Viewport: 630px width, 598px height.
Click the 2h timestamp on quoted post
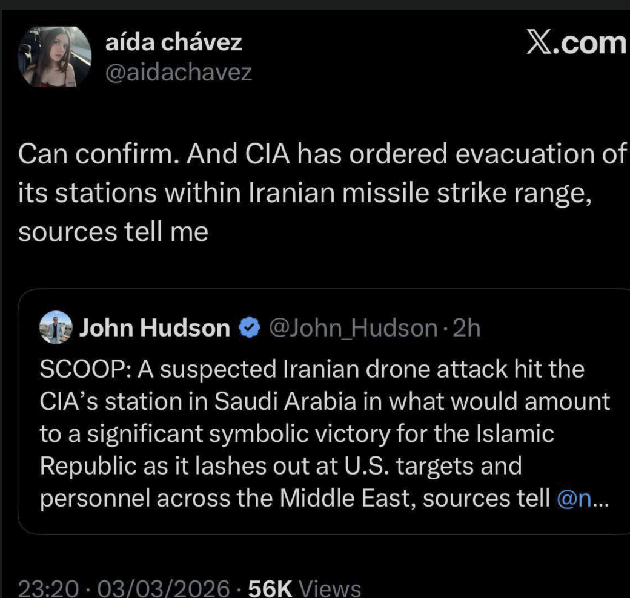466,328
